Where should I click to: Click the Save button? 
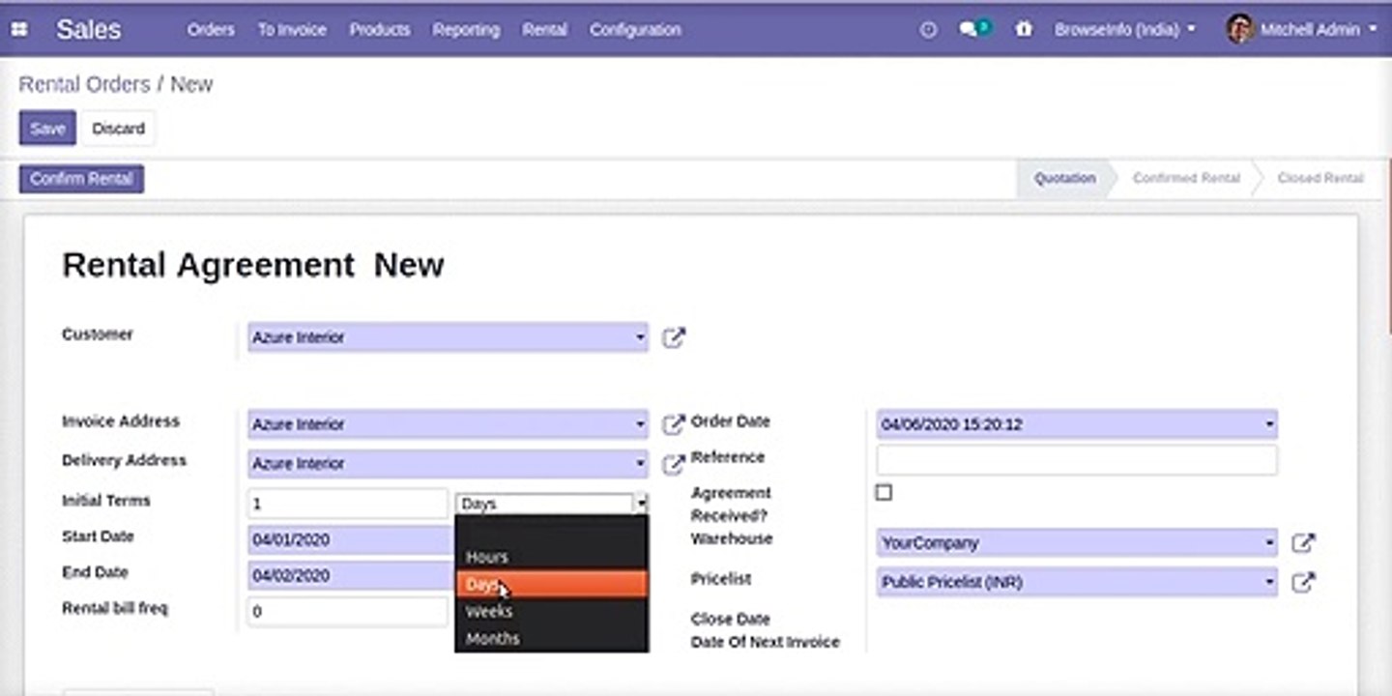click(47, 129)
